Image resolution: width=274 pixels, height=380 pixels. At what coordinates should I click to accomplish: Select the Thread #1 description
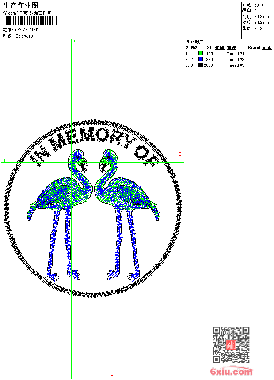[x=235, y=54]
